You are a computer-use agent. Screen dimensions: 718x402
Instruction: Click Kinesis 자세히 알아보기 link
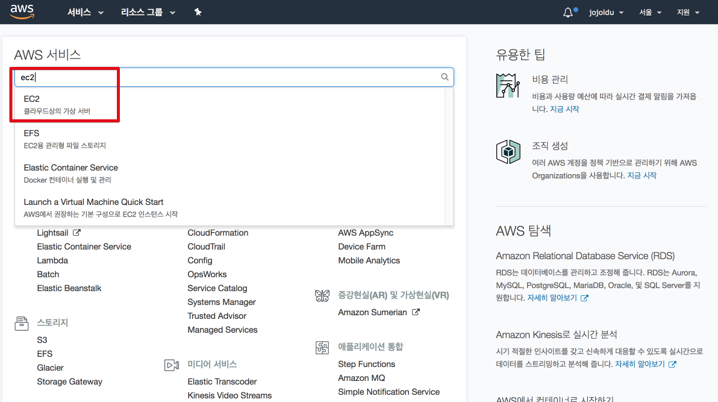pos(640,365)
